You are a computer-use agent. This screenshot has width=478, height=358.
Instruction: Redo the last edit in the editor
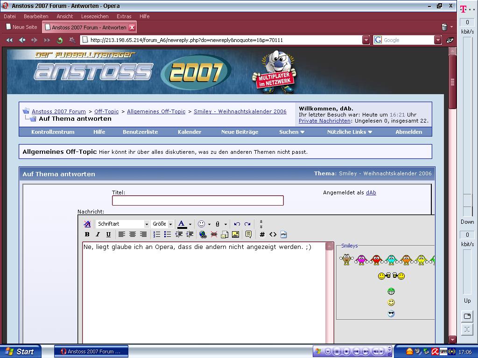coord(247,224)
